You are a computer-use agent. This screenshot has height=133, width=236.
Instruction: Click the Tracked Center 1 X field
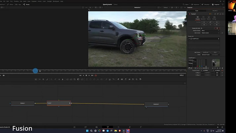(x=206, y=70)
